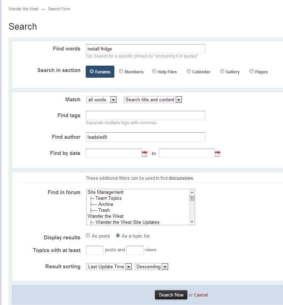Open the 'all words' match dropdown
The width and height of the screenshot is (283, 305).
coord(101,100)
